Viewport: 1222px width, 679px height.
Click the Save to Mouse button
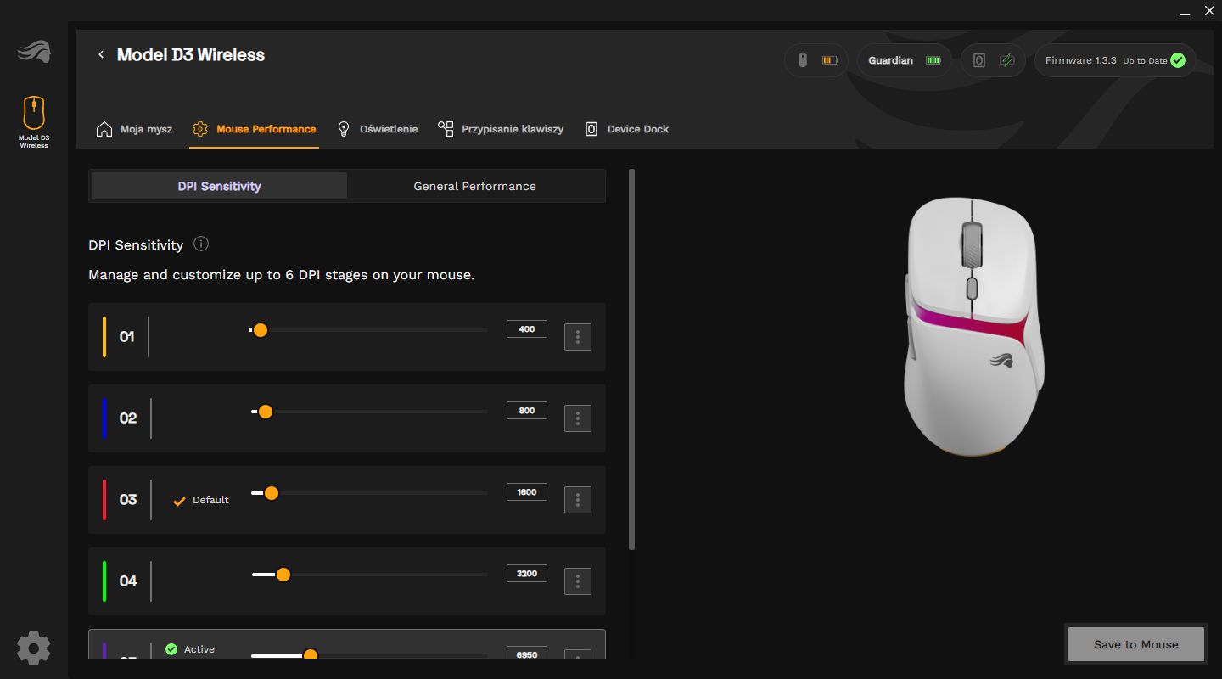point(1135,644)
